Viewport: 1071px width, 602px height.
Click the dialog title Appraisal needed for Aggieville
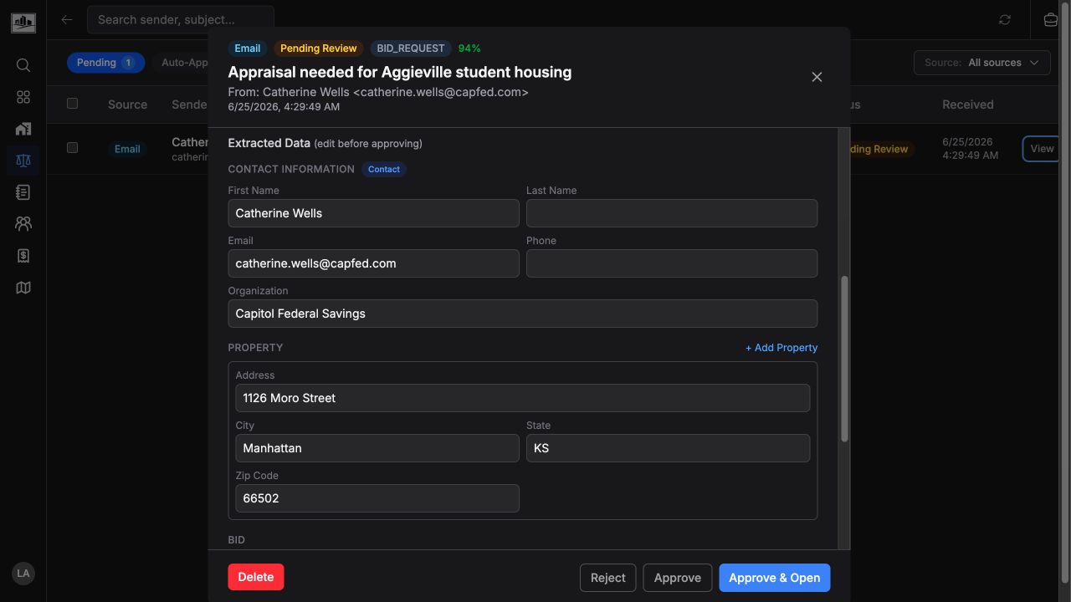point(400,72)
